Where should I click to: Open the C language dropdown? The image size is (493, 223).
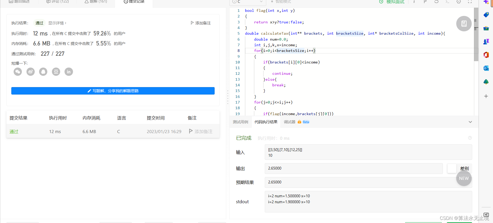pos(248,2)
